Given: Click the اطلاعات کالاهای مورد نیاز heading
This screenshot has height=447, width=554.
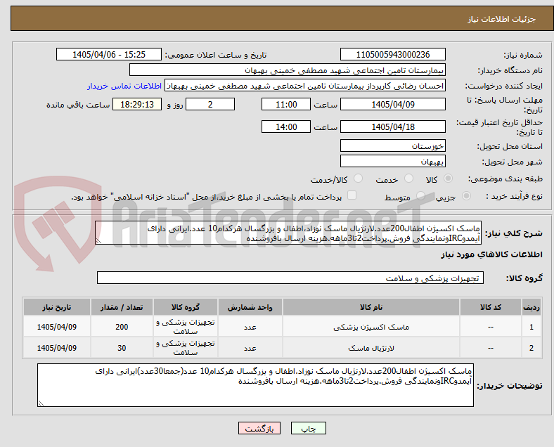Looking at the screenshot, I should [491, 254].
